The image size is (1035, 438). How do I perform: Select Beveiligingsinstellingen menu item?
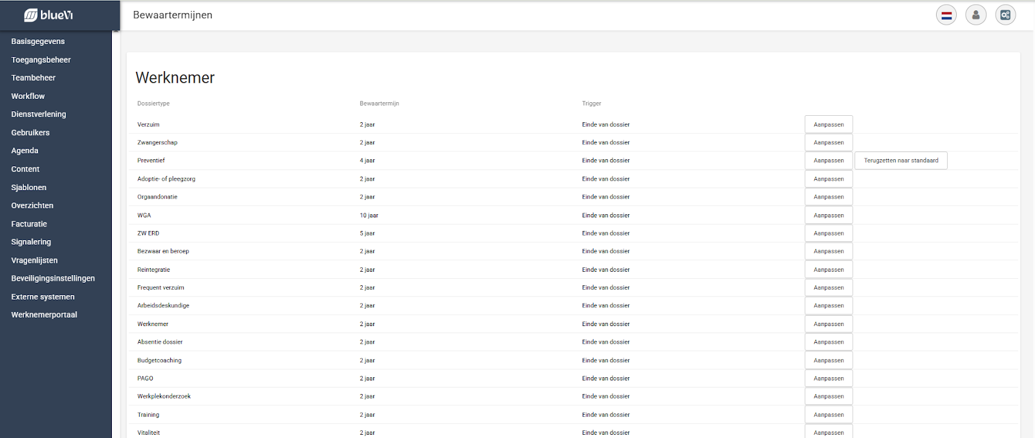click(53, 278)
